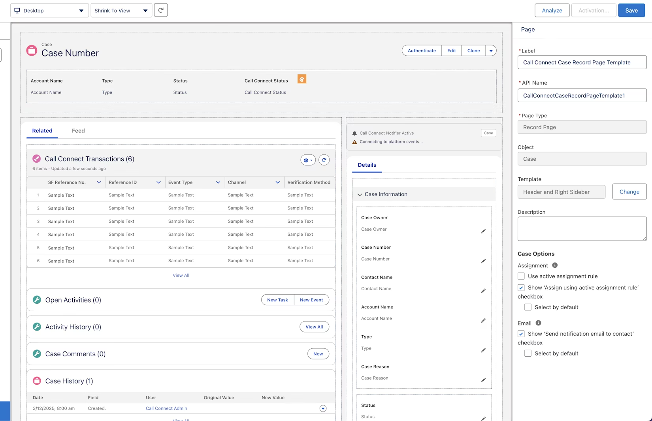Click the refresh canvas icon in toolbar
652x421 pixels.
(161, 10)
